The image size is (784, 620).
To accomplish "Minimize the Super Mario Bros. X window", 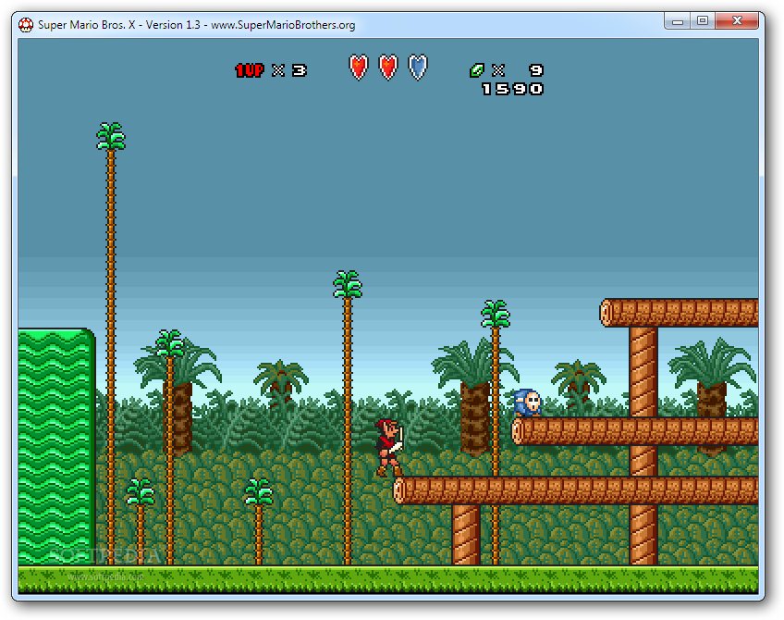I will tap(677, 21).
